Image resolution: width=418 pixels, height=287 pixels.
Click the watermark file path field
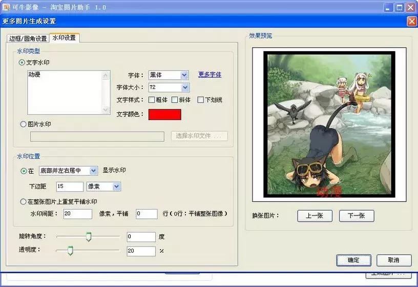pyautogui.click(x=97, y=136)
